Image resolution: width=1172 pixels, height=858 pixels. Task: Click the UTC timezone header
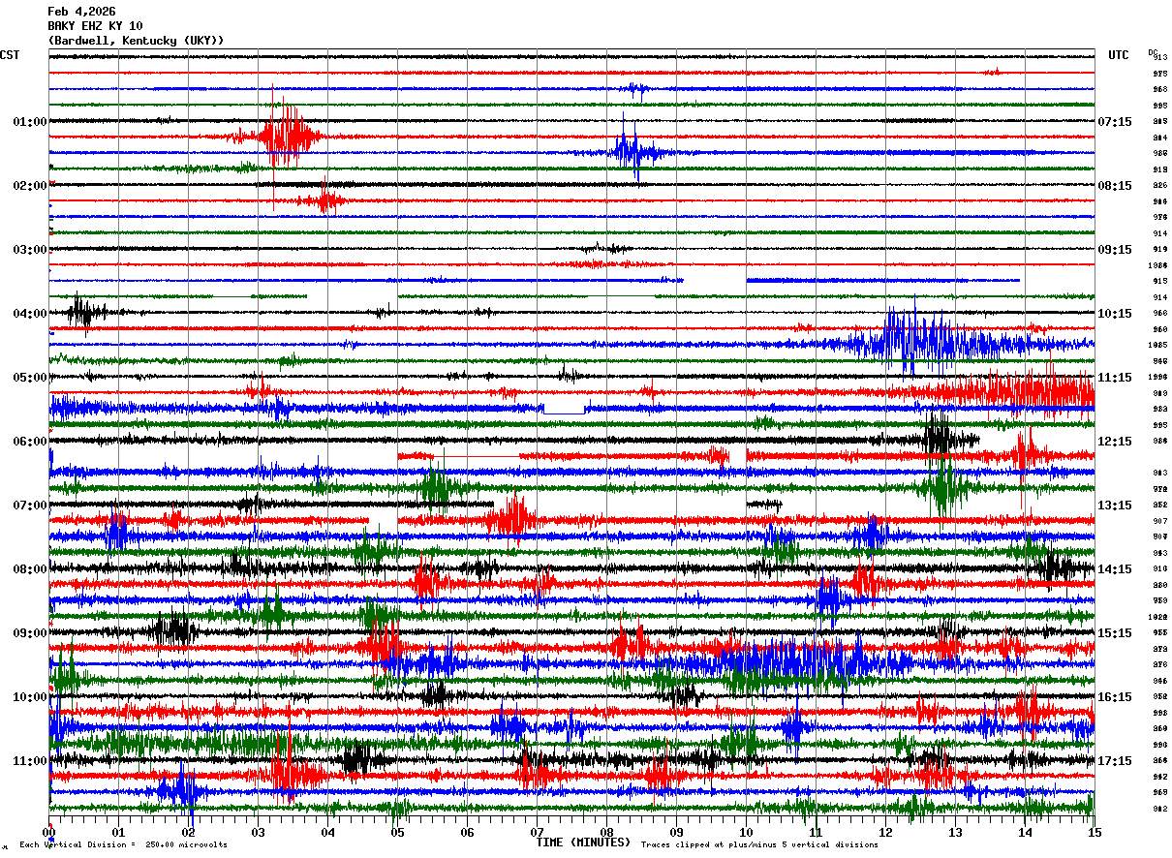1118,55
